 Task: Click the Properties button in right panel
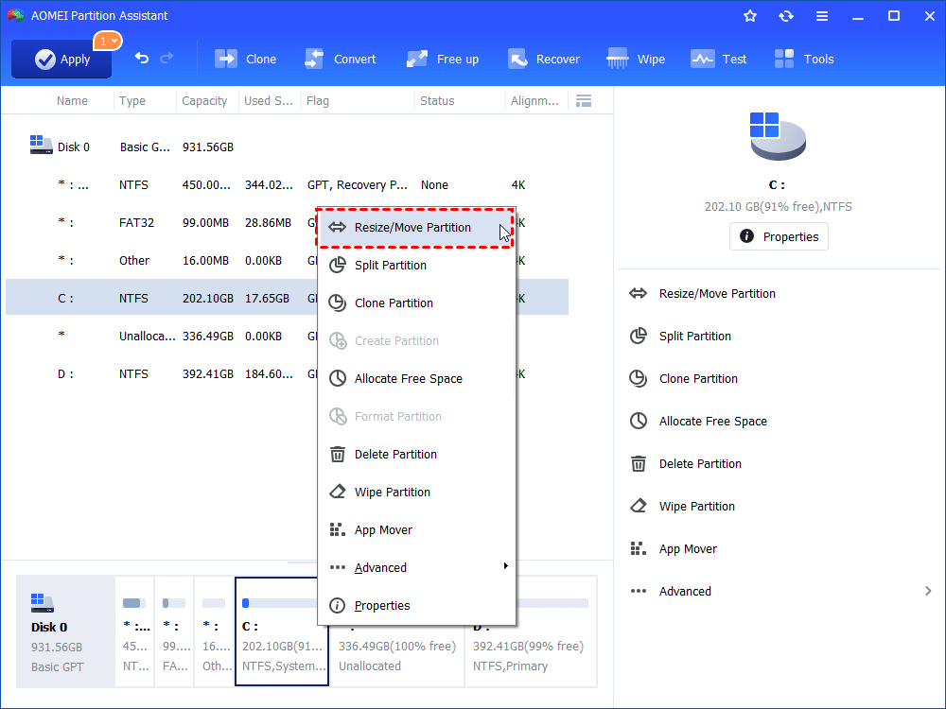coord(779,236)
